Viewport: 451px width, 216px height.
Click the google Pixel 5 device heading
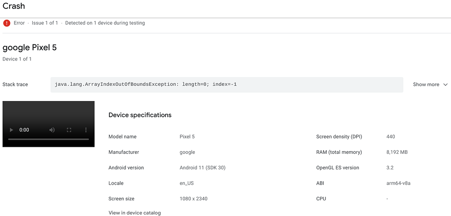pos(30,47)
